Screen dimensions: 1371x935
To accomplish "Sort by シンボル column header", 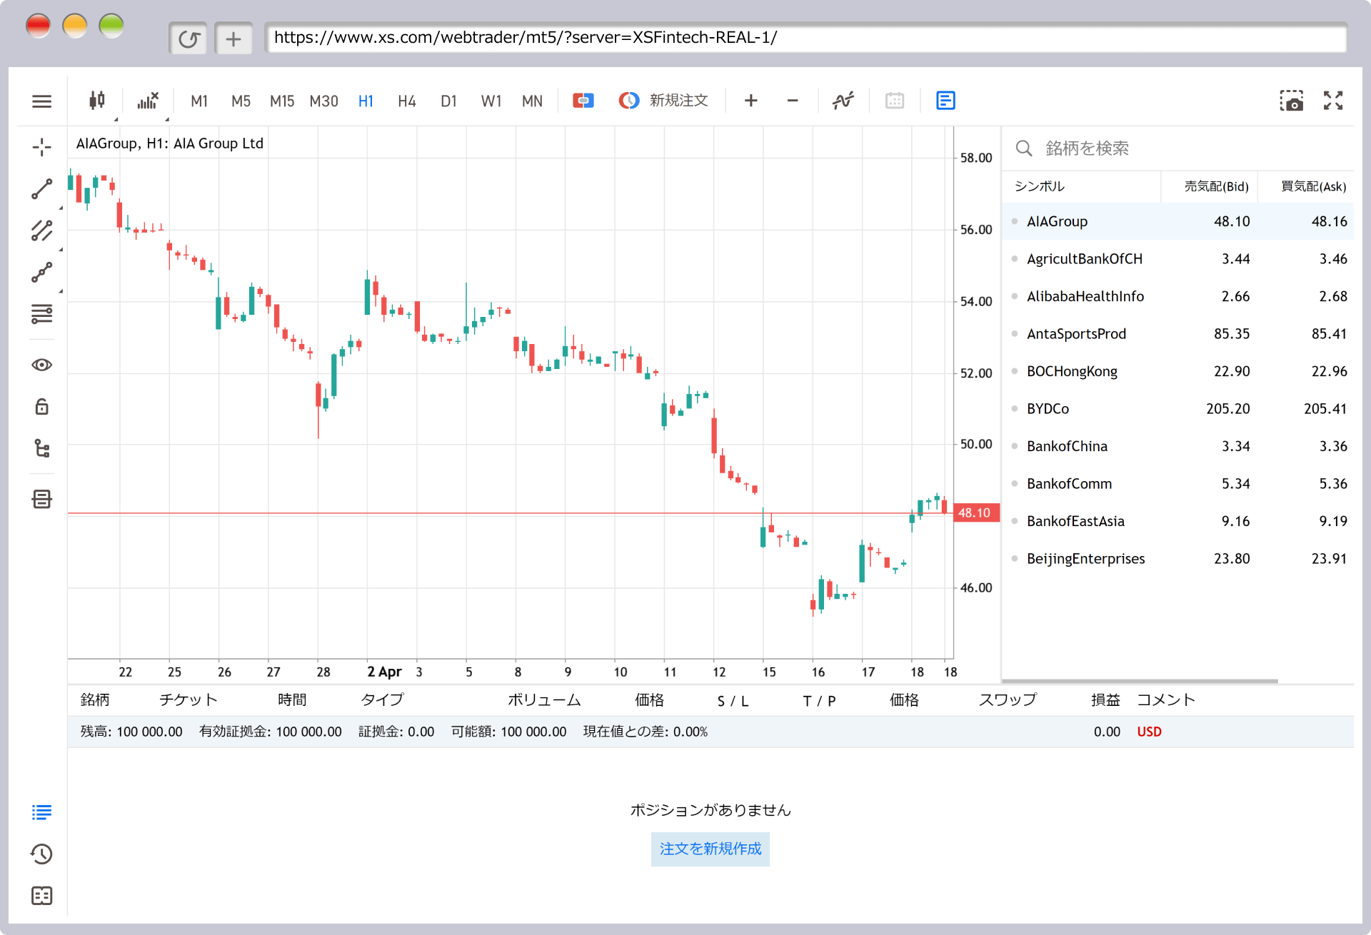I will tap(1040, 186).
